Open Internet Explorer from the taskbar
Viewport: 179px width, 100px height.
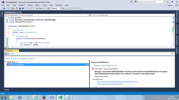click(36, 97)
